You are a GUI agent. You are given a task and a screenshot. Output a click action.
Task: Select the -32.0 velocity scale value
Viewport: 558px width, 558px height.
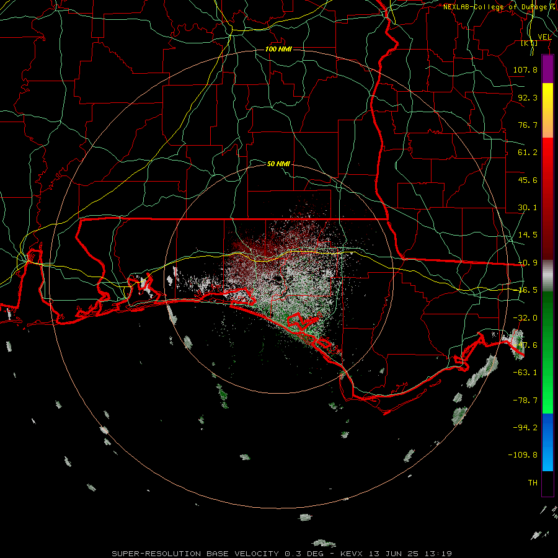(525, 318)
